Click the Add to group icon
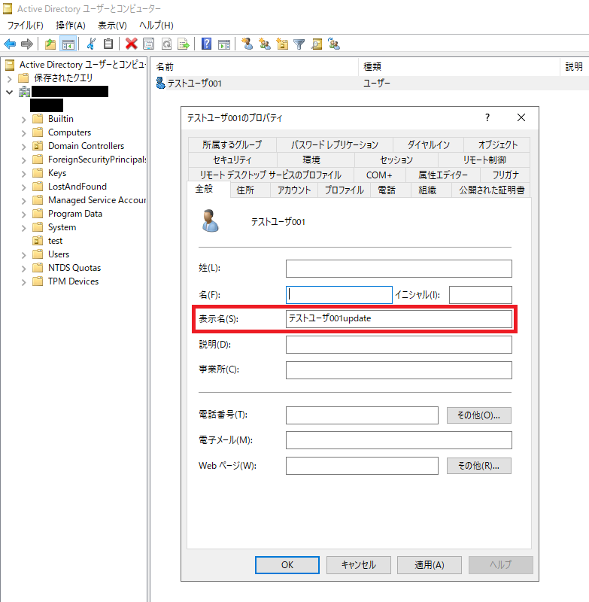Image resolution: width=589 pixels, height=602 pixels. point(334,44)
